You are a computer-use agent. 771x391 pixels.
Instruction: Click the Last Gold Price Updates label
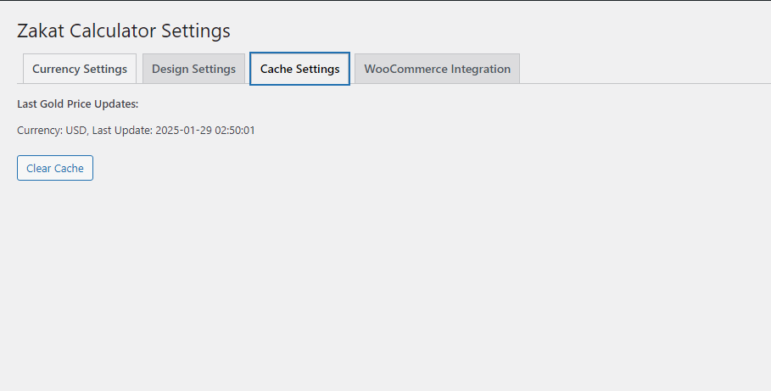pyautogui.click(x=78, y=104)
